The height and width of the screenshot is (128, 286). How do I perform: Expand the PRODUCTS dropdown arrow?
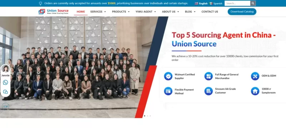coord(129,12)
